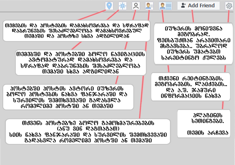Click tooltip text starting 'თემების და პოსტების'

[x=77, y=31]
